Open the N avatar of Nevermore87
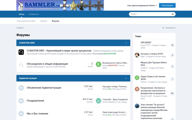Viewport: 192px width, 120px height. click(137, 89)
